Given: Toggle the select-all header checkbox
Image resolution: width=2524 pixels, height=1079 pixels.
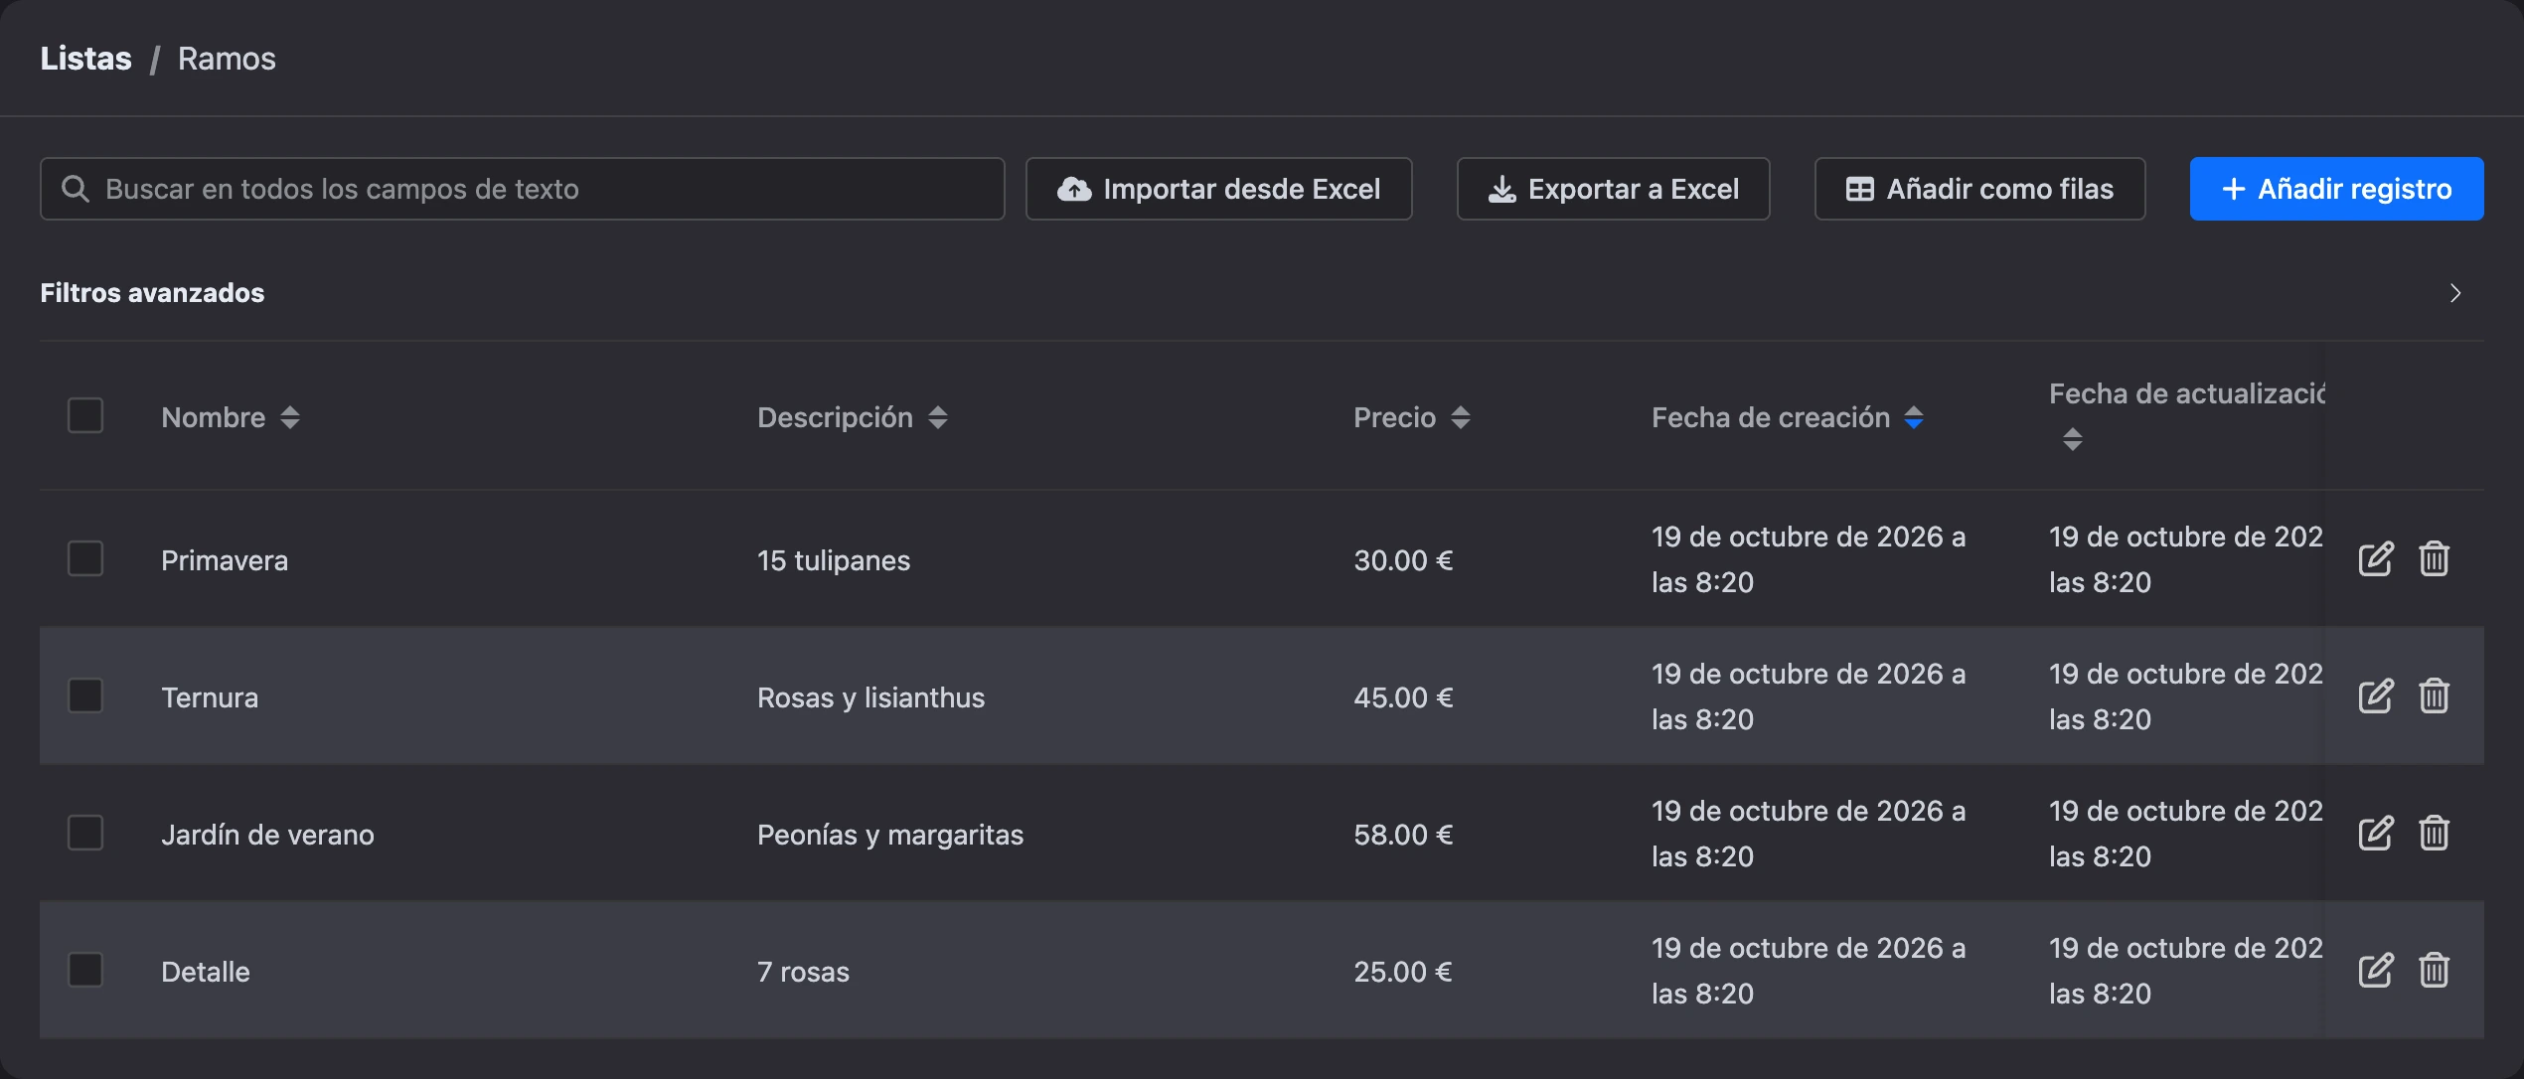Looking at the screenshot, I should pos(85,415).
